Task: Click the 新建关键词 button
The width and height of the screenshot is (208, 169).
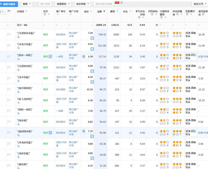Action: click(9, 4)
